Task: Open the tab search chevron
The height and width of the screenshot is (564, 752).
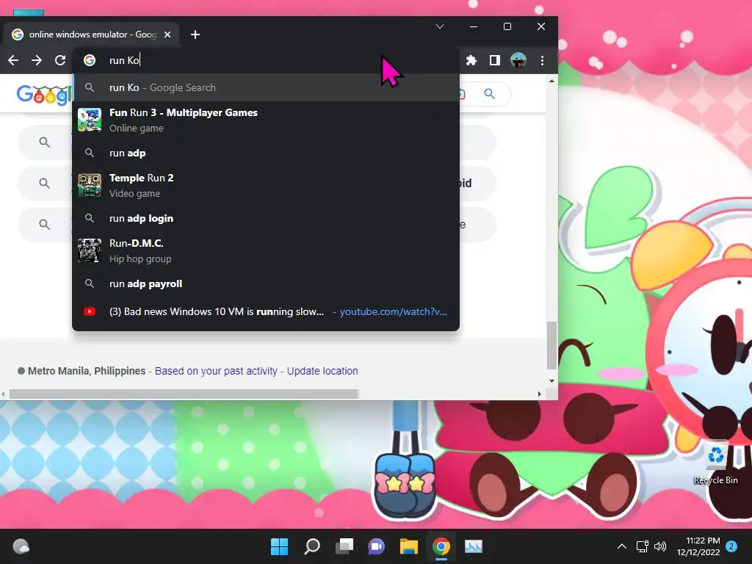Action: (x=440, y=26)
